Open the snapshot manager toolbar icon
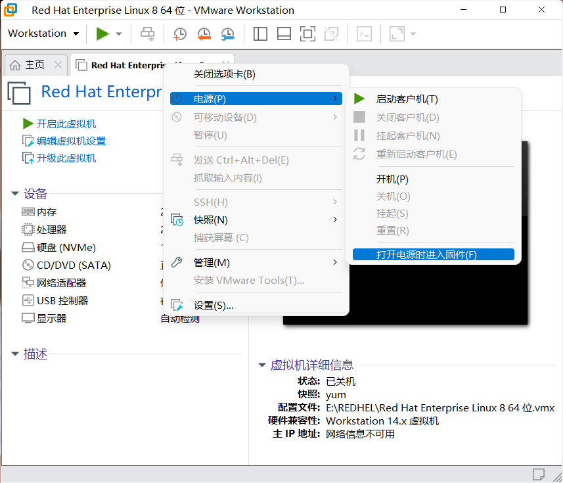 click(x=228, y=34)
